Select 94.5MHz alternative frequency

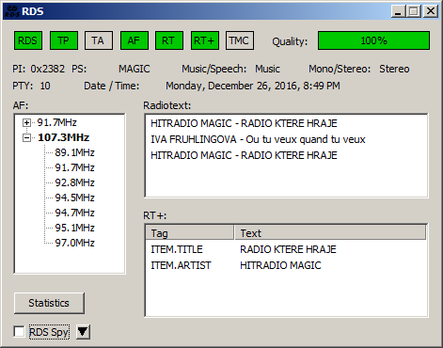pyautogui.click(x=74, y=198)
